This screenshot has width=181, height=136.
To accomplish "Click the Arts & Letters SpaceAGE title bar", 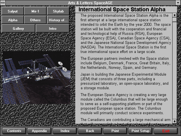I will [x=90, y=3].
